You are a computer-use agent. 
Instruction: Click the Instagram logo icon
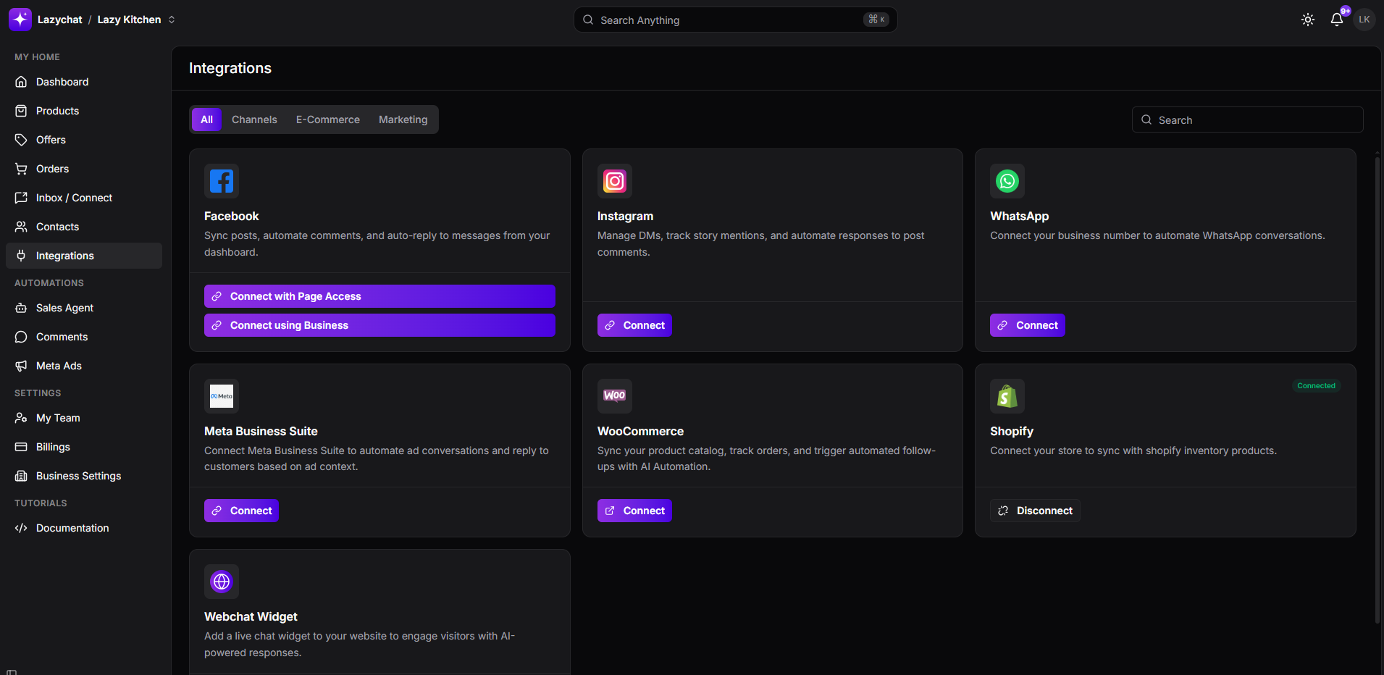(x=614, y=181)
